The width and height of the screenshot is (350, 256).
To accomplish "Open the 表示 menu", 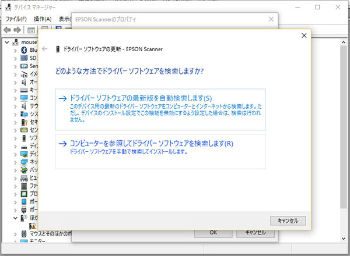I will click(65, 19).
